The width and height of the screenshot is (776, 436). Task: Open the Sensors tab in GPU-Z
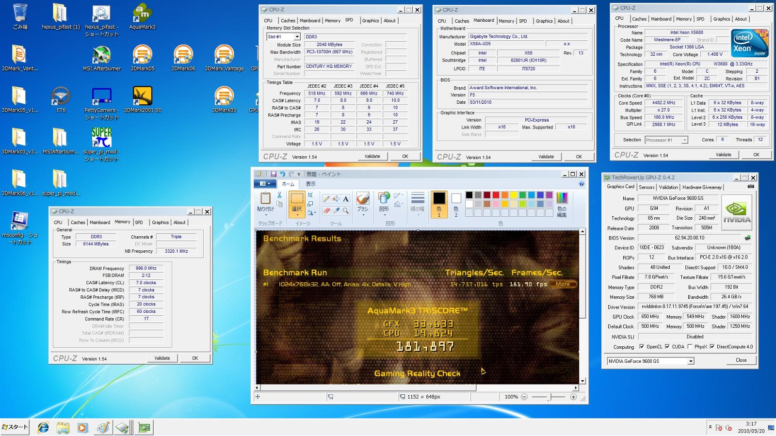point(647,187)
